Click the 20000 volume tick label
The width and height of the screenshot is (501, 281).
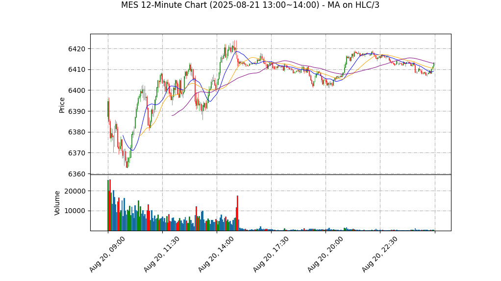[x=75, y=191]
